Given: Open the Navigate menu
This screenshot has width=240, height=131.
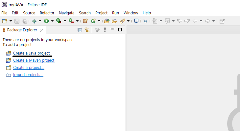Looking at the screenshot, I should (x=67, y=13).
